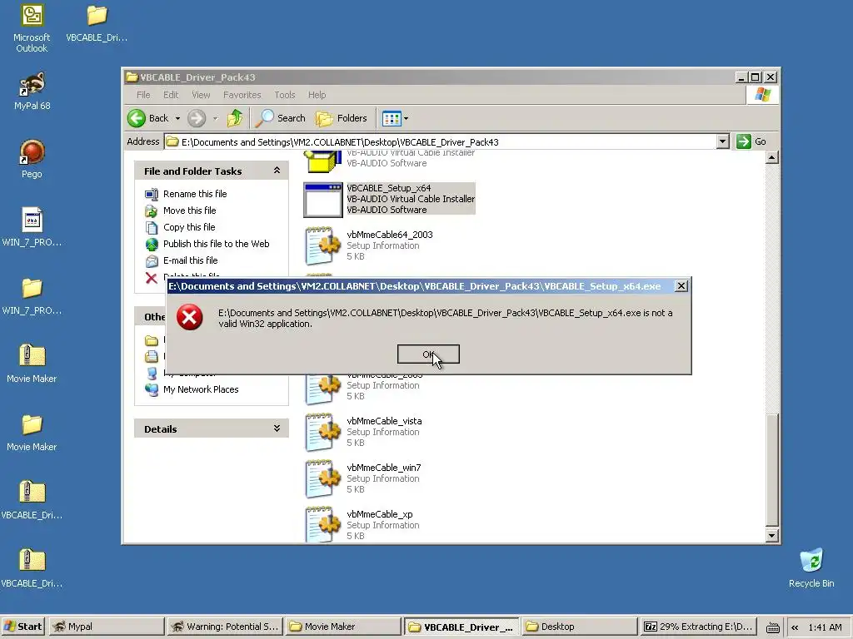Image resolution: width=853 pixels, height=639 pixels.
Task: Click the Windows flag logo in Explorer
Action: tap(763, 95)
